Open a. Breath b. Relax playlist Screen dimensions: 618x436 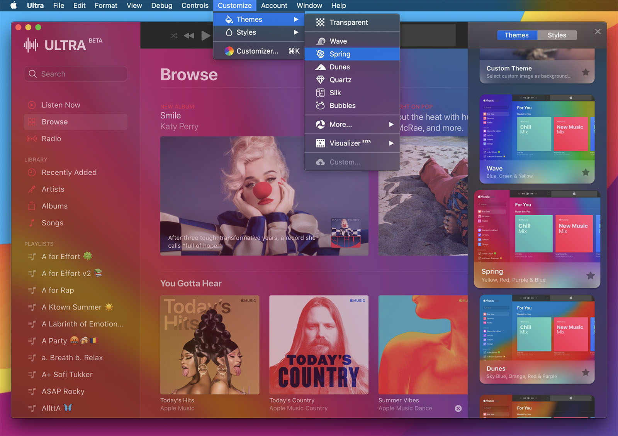76,358
